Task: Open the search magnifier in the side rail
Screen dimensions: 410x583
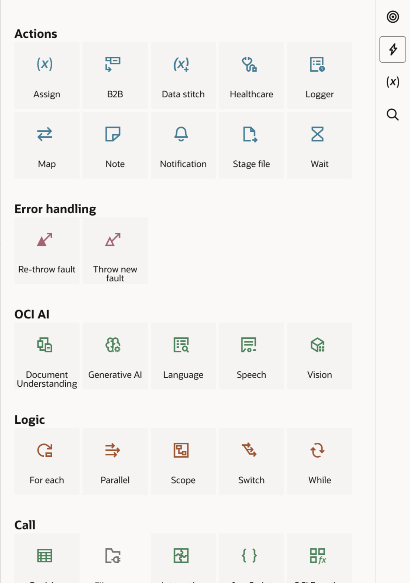Action: 393,114
